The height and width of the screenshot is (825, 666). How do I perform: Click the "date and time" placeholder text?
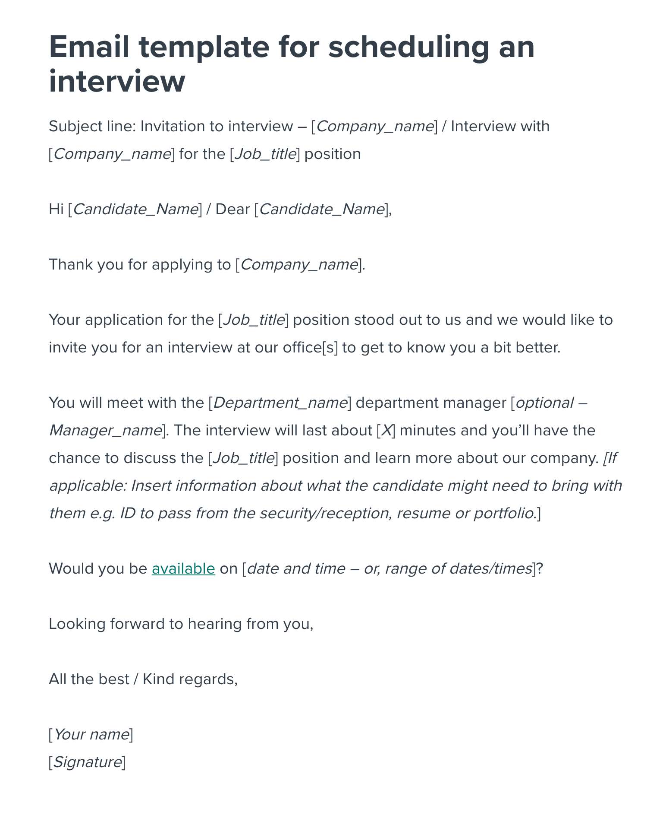point(296,568)
